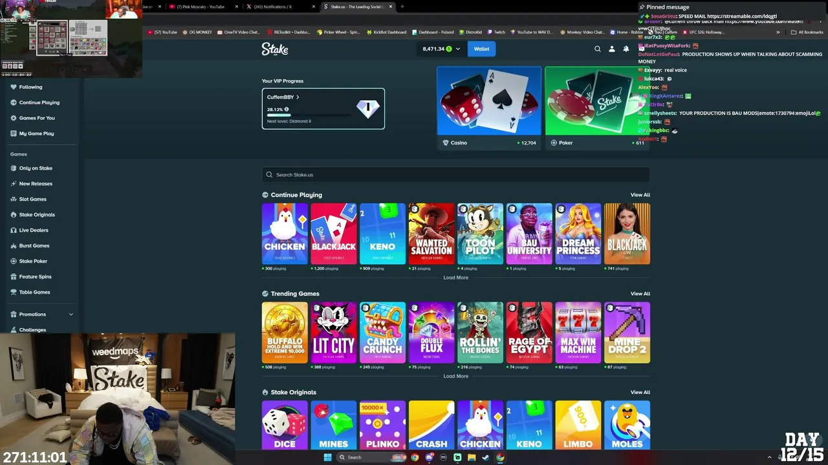The image size is (828, 465).
Task: Click the Stake logo in the header
Action: tap(275, 48)
